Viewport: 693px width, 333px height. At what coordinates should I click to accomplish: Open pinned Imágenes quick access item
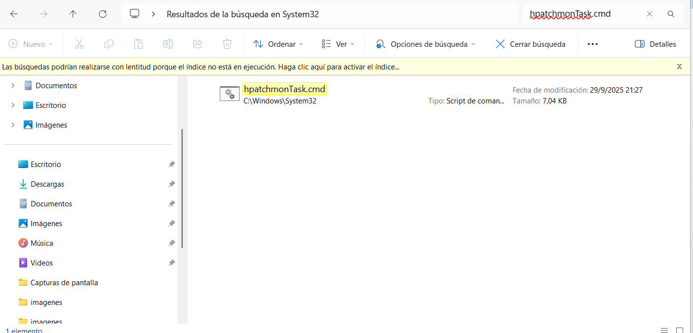tap(40, 223)
